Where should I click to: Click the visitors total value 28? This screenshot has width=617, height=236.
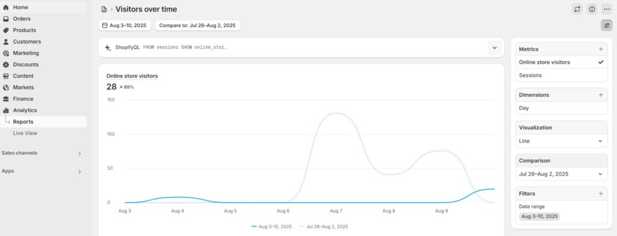point(111,87)
